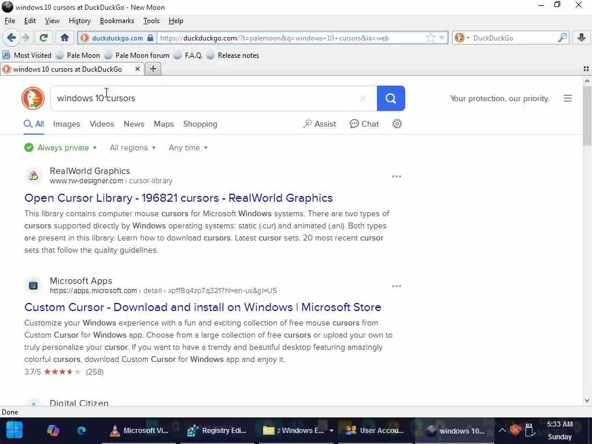Open search settings gear icon

(x=397, y=124)
